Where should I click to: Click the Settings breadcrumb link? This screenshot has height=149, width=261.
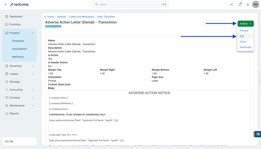coord(61,17)
